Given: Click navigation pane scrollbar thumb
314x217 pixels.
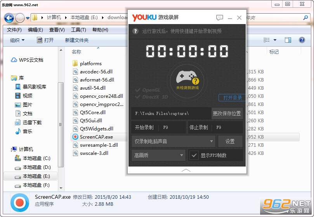Looking at the screenshot, I should coord(61,125).
